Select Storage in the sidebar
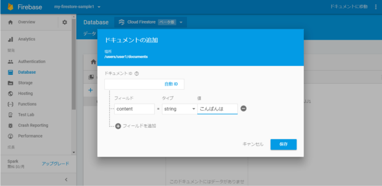This screenshot has height=186, width=382. coord(25,83)
